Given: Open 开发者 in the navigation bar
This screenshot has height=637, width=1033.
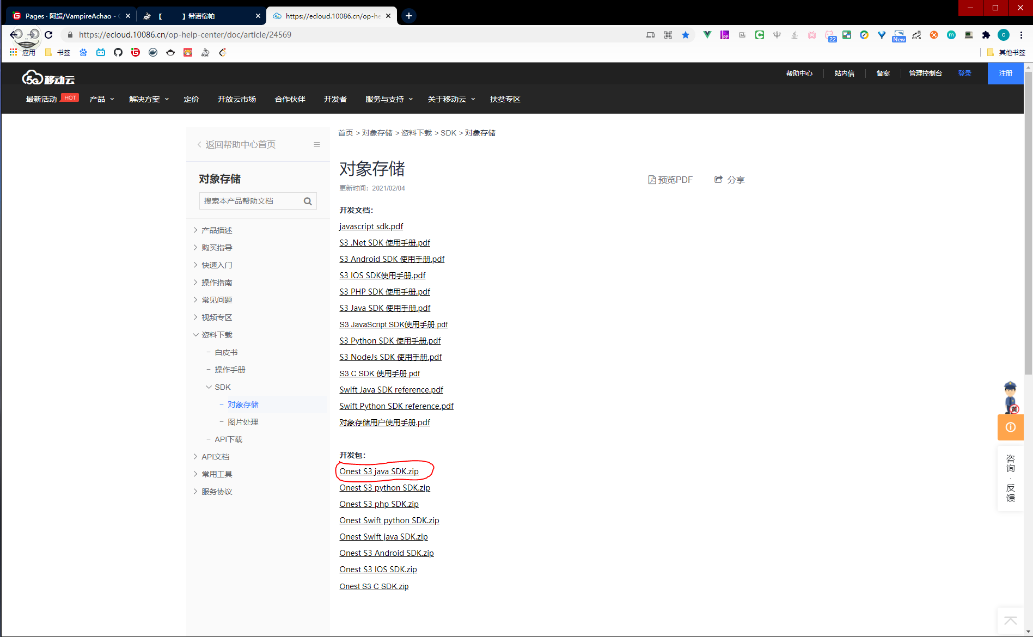Looking at the screenshot, I should click(335, 99).
